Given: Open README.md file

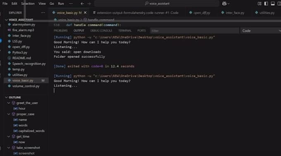Looking at the screenshot, I should pos(21,58).
